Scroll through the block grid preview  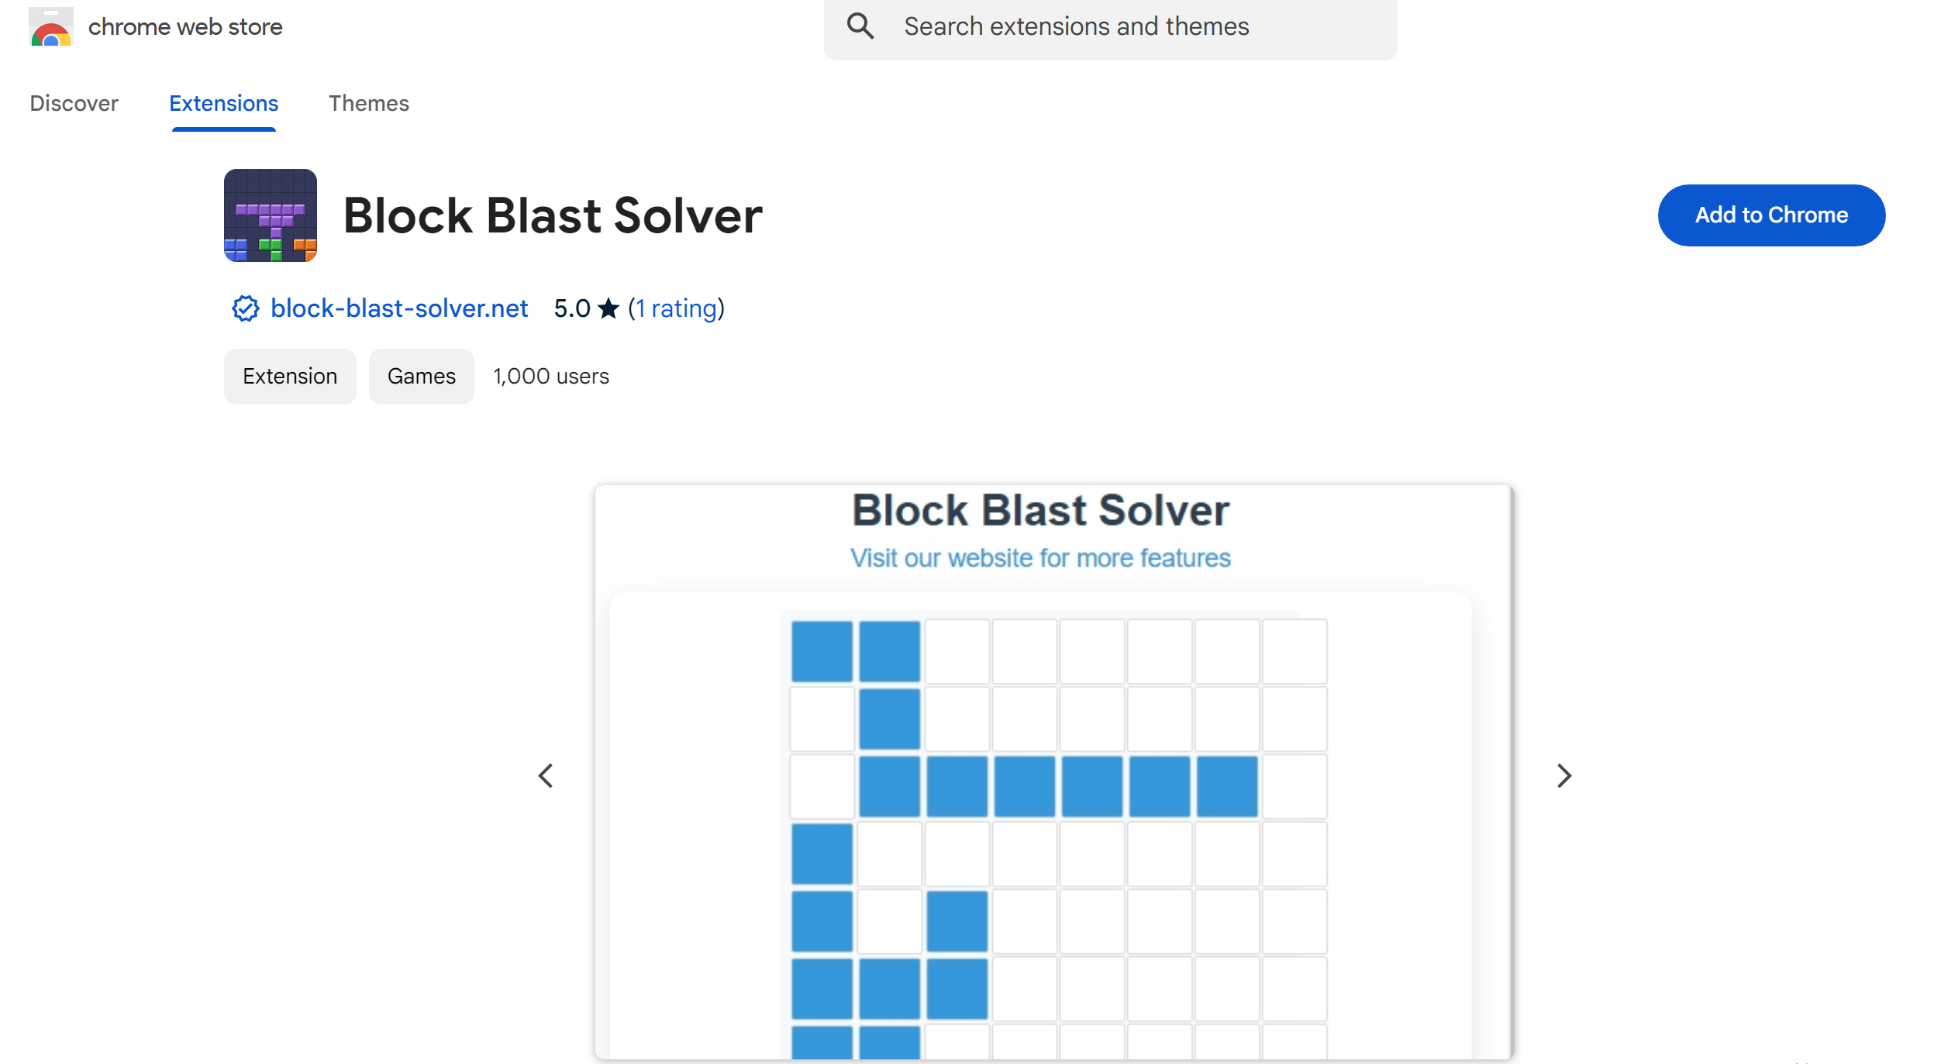coord(1564,776)
